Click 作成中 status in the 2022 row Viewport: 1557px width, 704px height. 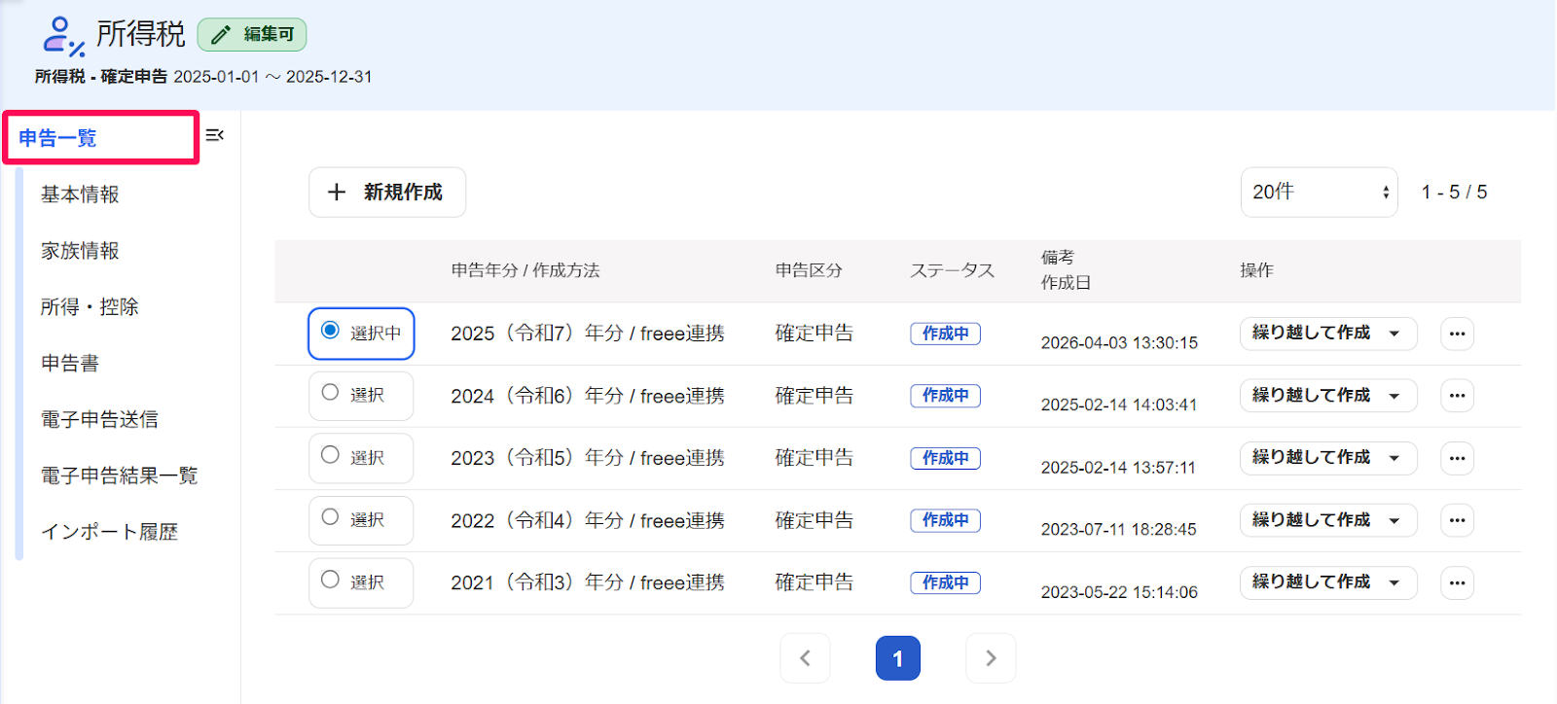[x=945, y=520]
